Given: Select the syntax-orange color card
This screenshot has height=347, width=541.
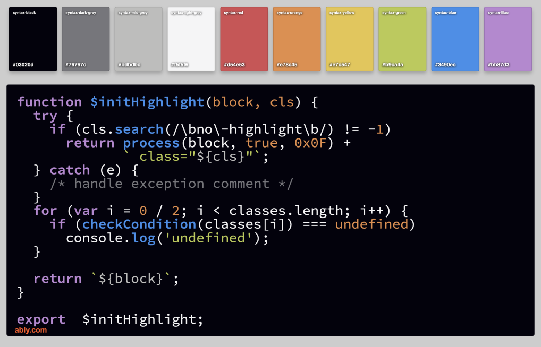Looking at the screenshot, I should 297,39.
